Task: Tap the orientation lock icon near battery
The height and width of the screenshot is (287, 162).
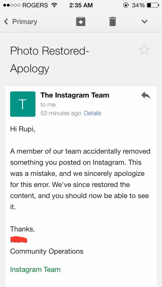Action: pyautogui.click(x=126, y=5)
